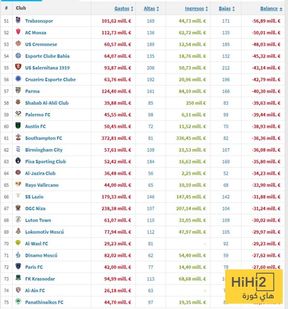
Task: Click the Shabab Al-Ahli Club crest icon
Action: 18,102
